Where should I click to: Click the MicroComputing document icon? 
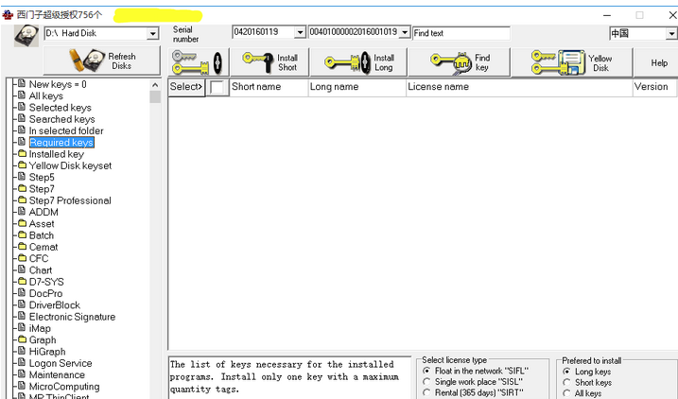click(22, 387)
